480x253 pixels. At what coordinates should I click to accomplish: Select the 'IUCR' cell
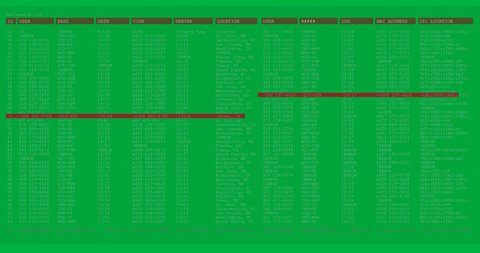pyautogui.click(x=137, y=32)
